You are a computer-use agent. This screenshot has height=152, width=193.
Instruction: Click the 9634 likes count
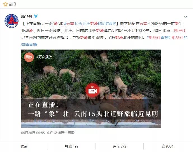(169, 146)
